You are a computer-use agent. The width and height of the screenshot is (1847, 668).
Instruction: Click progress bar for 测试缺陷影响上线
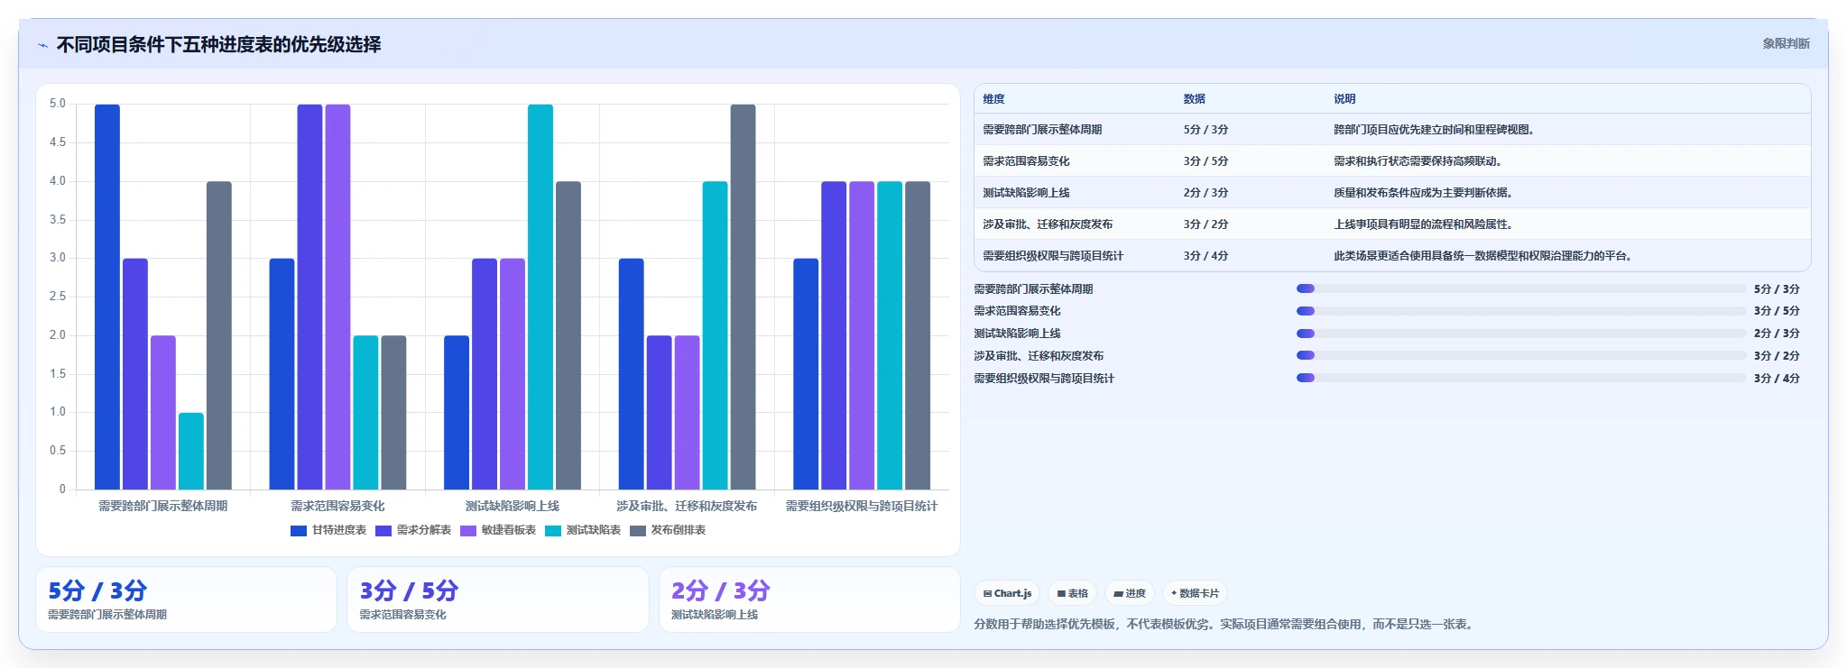1521,334
